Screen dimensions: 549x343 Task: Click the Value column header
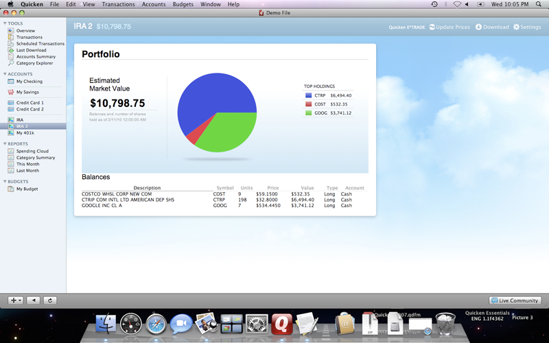[x=307, y=188]
